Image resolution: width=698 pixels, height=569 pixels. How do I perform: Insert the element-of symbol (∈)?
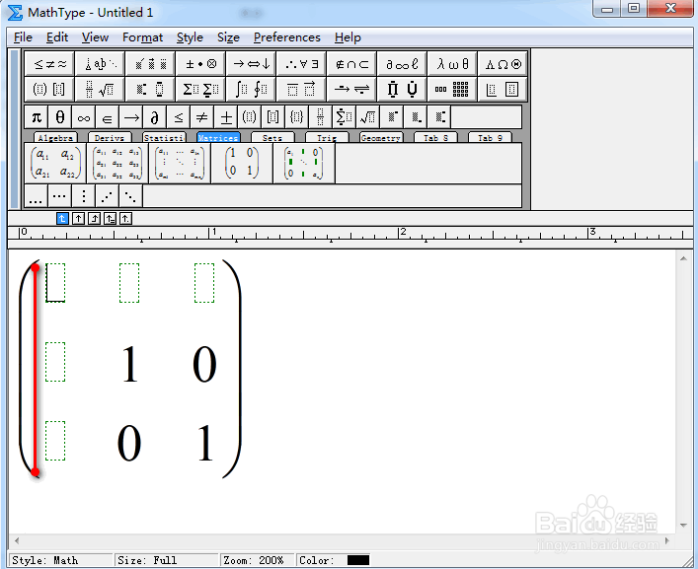click(x=108, y=117)
